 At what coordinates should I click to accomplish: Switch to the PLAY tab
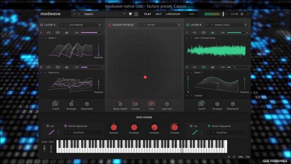click(x=148, y=14)
